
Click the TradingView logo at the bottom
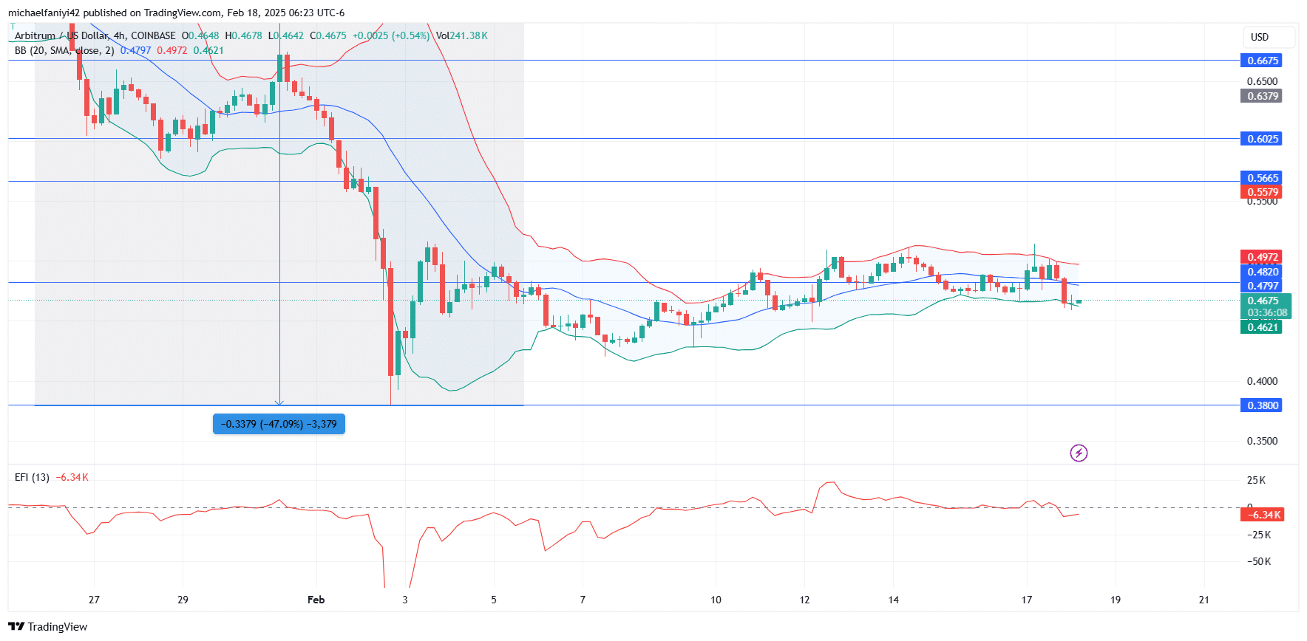(x=48, y=626)
